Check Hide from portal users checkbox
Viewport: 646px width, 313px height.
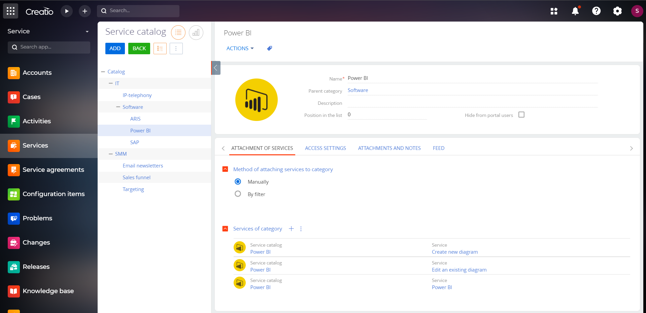click(x=521, y=115)
